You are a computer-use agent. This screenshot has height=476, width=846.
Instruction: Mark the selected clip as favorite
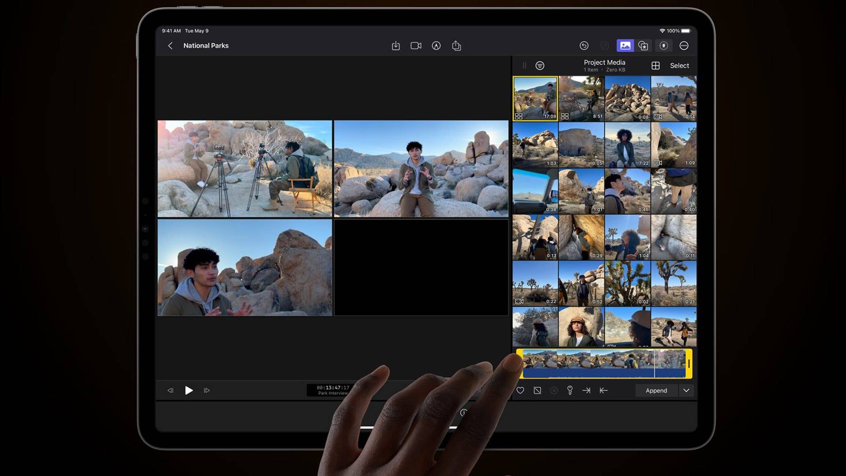pyautogui.click(x=520, y=390)
